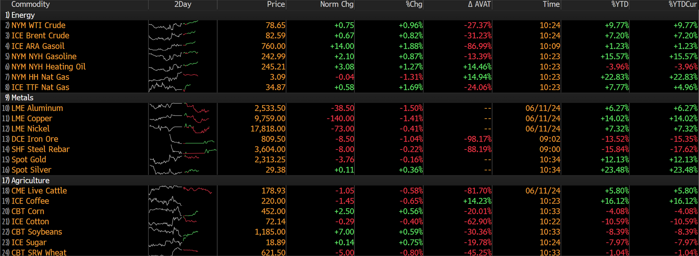This screenshot has height=256, width=699.
Task: Click LME Nickel price 17,818.00
Action: point(268,129)
